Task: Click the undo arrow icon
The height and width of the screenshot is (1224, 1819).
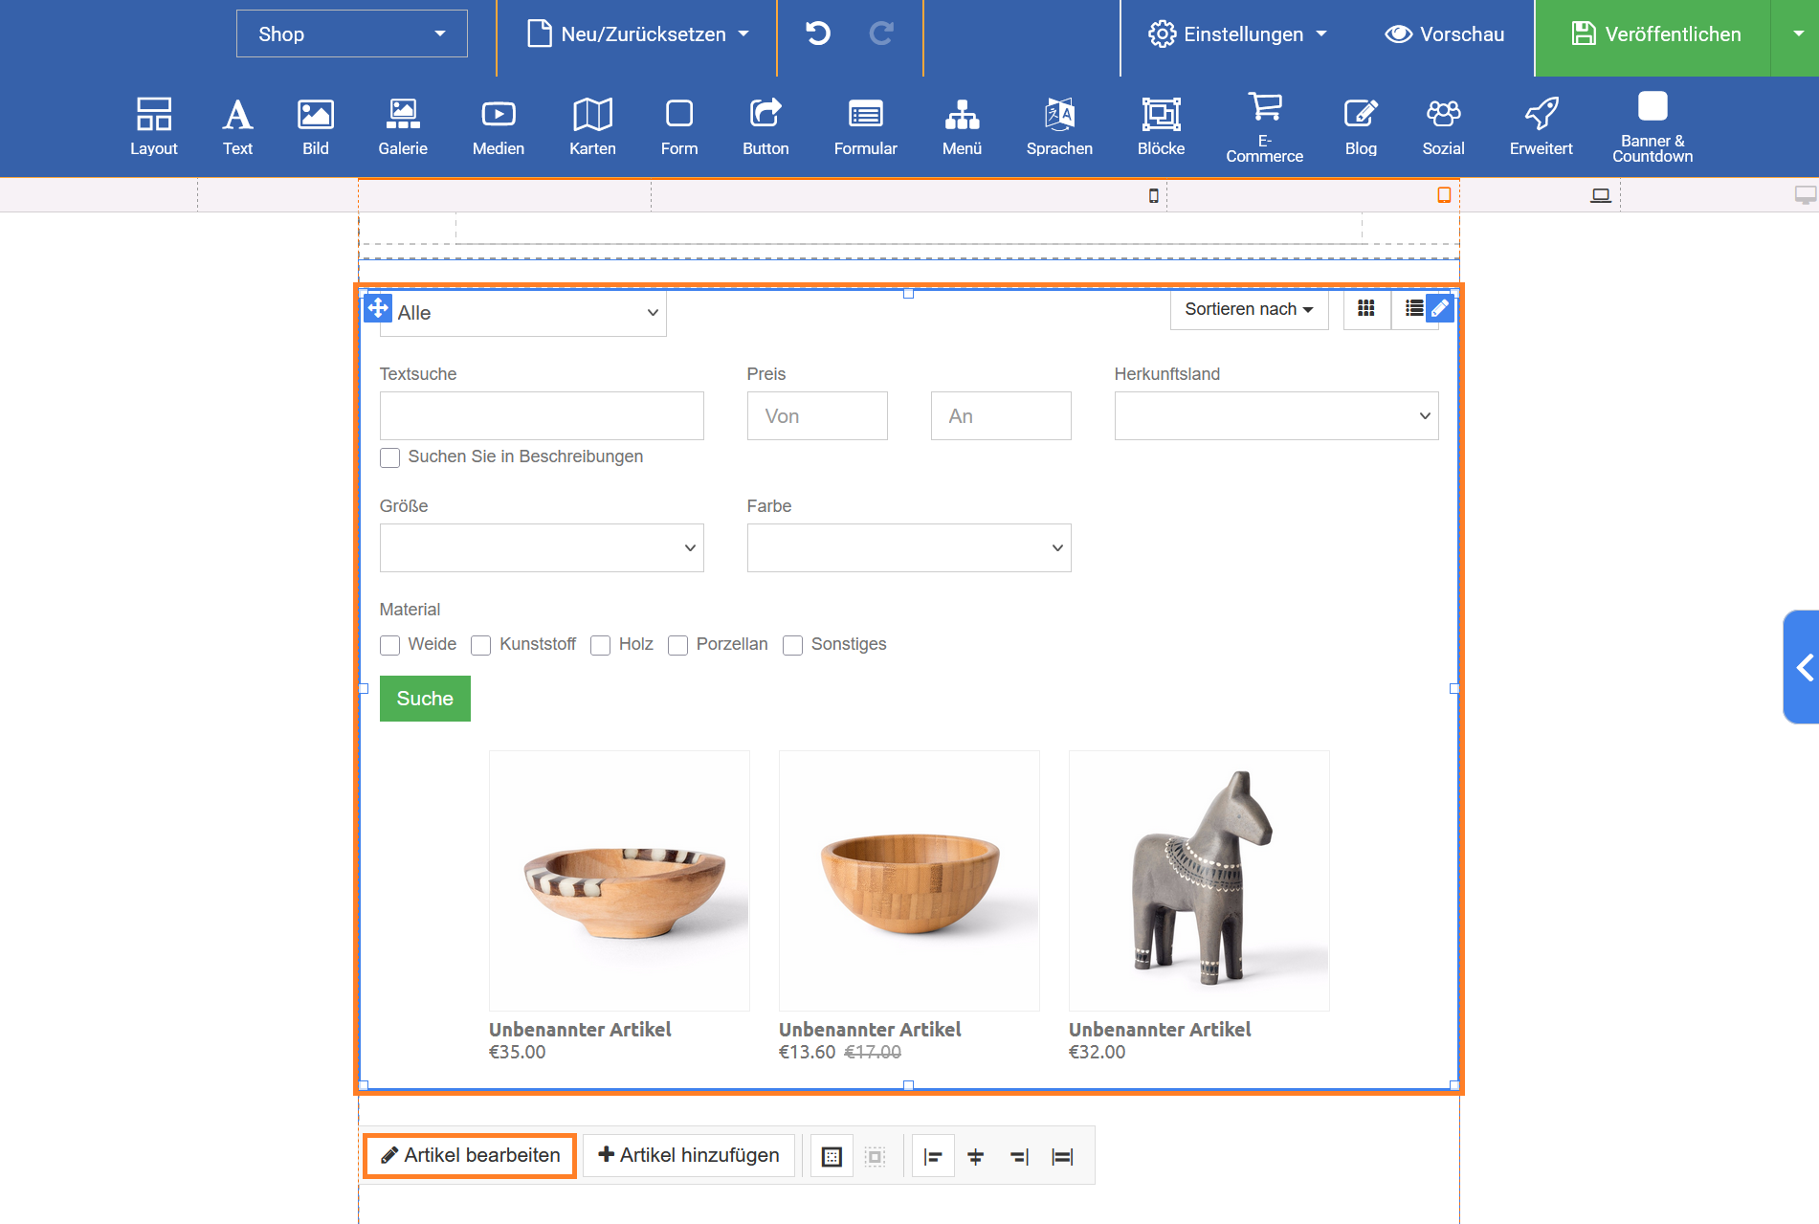Action: click(817, 34)
